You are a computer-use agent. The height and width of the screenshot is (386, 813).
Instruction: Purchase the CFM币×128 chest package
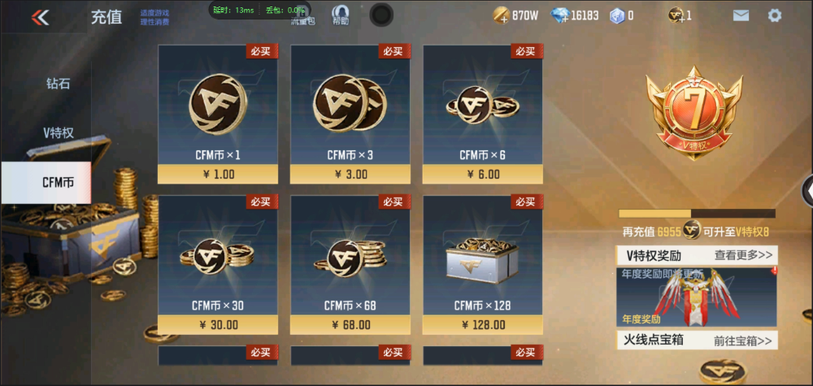tap(483, 265)
